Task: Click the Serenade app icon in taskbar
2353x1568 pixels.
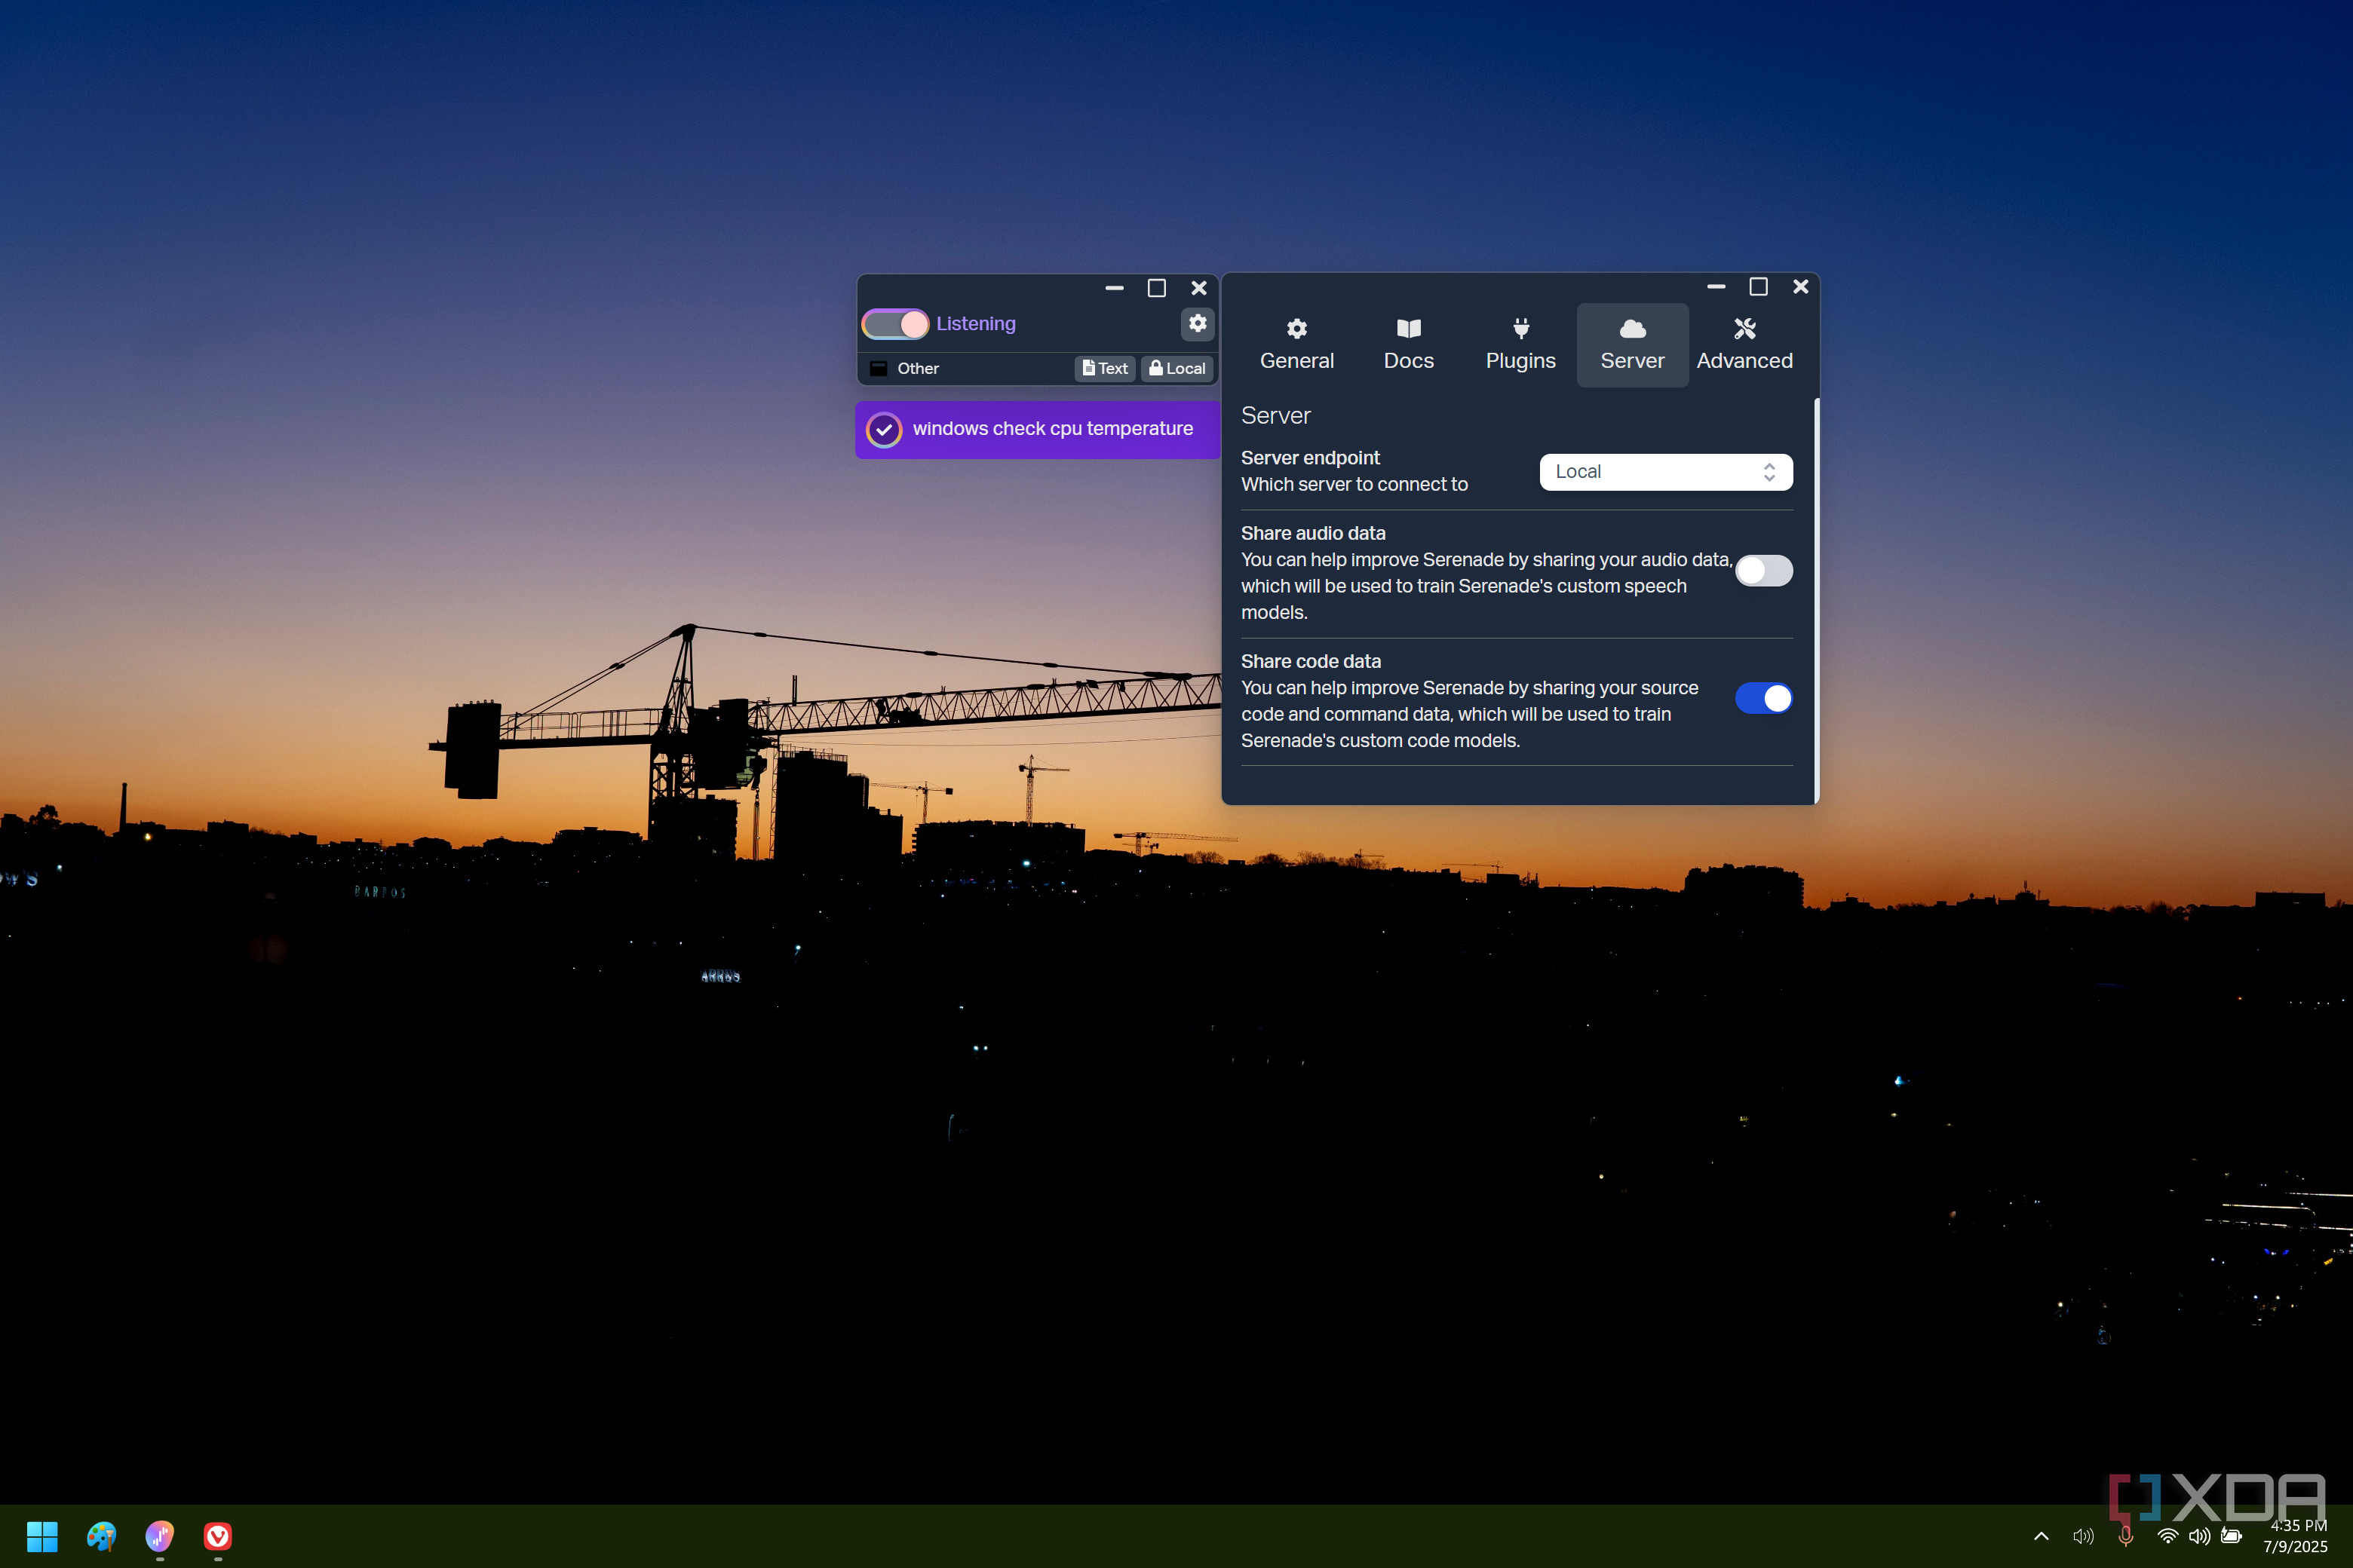Action: coord(159,1537)
